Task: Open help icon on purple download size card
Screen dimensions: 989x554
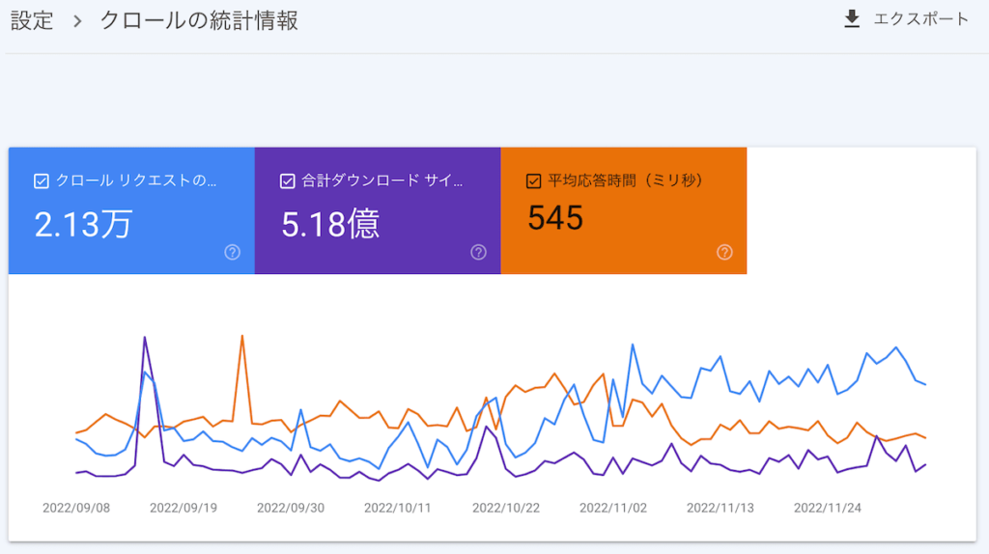Action: tap(478, 252)
